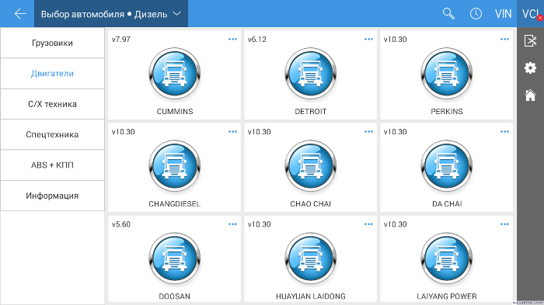This screenshot has width=544, height=305.
Task: Open more options on CHAO CHAI card
Action: click(368, 132)
